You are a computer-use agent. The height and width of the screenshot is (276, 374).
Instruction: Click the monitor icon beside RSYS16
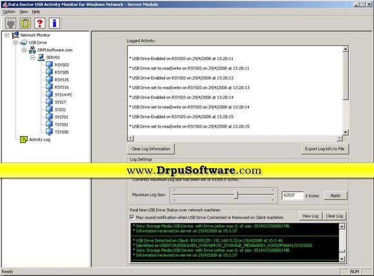[50, 87]
